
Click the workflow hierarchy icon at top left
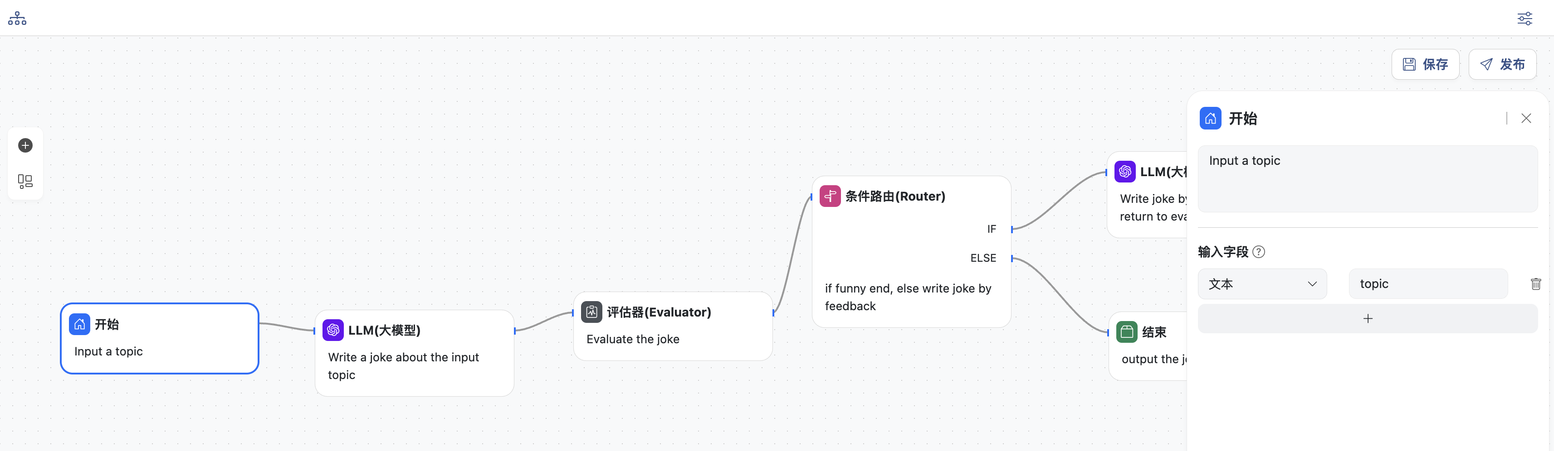(17, 18)
